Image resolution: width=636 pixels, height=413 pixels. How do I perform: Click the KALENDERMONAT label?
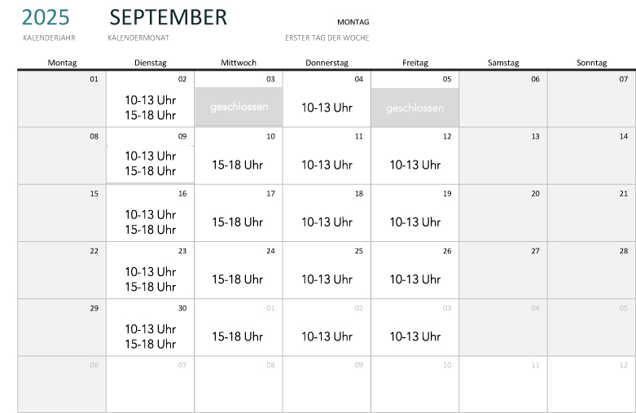click(138, 37)
